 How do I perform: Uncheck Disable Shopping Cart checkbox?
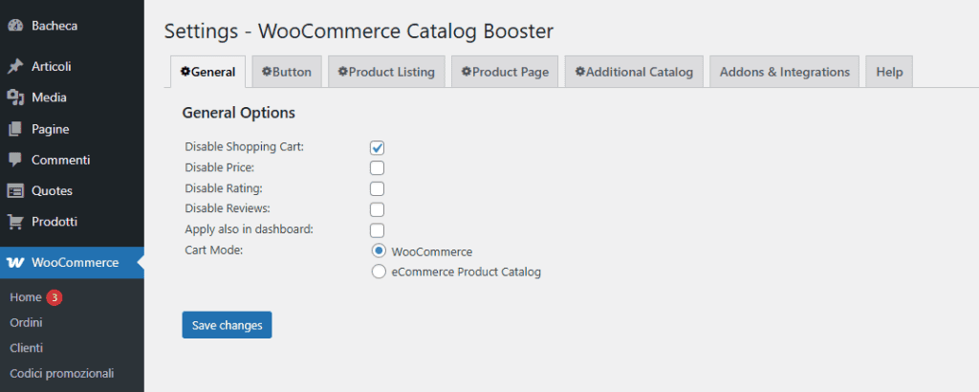377,148
